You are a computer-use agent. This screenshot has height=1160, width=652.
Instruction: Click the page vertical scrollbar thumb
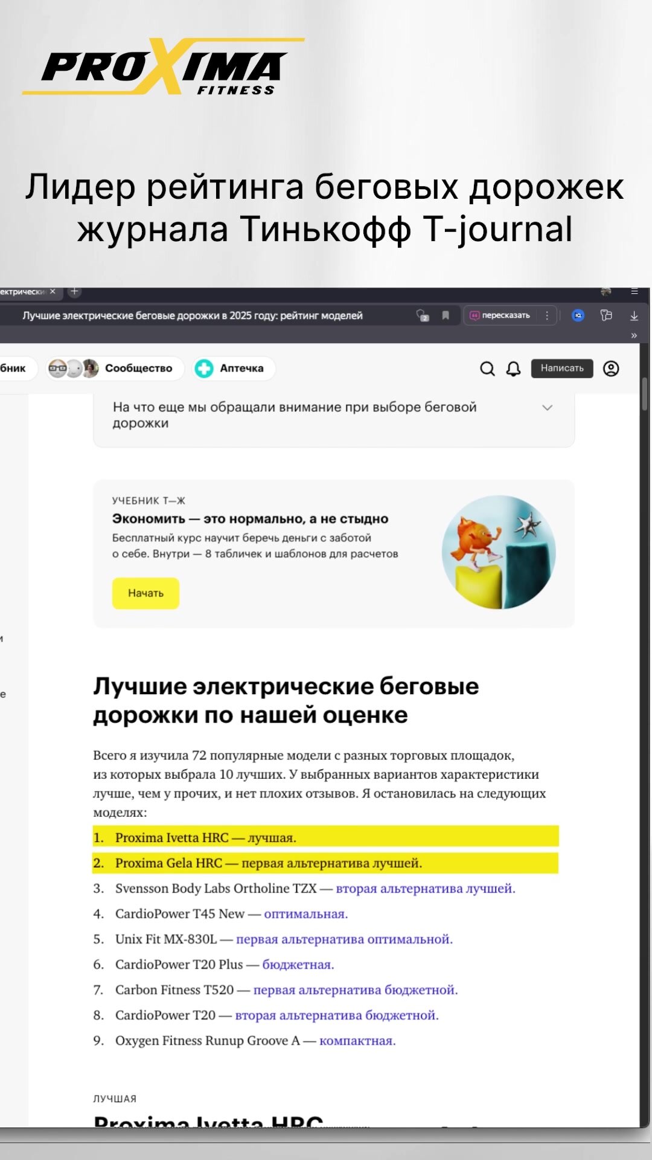pyautogui.click(x=645, y=394)
